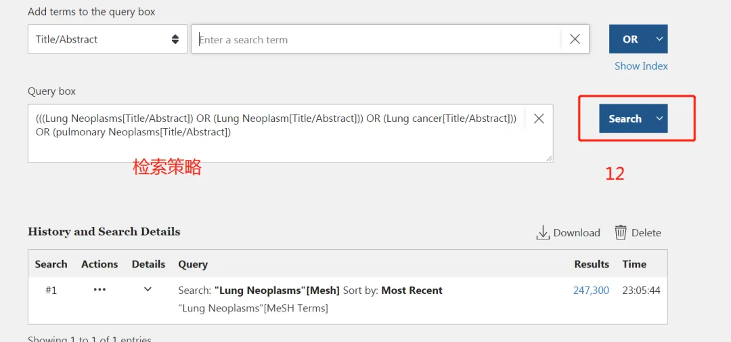
Task: Expand Details chevron for search #1
Action: click(x=148, y=290)
